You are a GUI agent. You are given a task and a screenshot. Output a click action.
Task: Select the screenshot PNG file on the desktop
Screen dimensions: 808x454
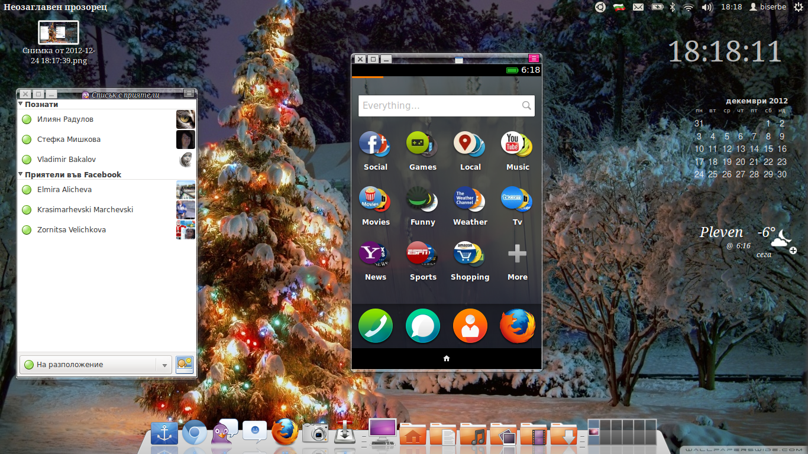(59, 43)
